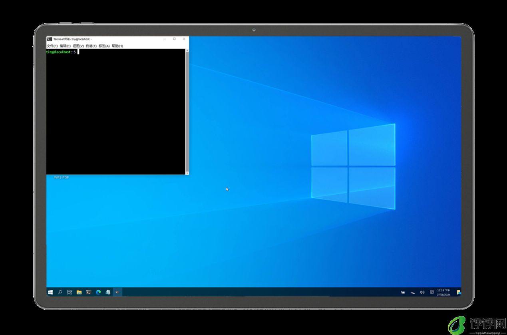Close the Terminal window
Screen dimensions: 507x335
click(x=184, y=39)
